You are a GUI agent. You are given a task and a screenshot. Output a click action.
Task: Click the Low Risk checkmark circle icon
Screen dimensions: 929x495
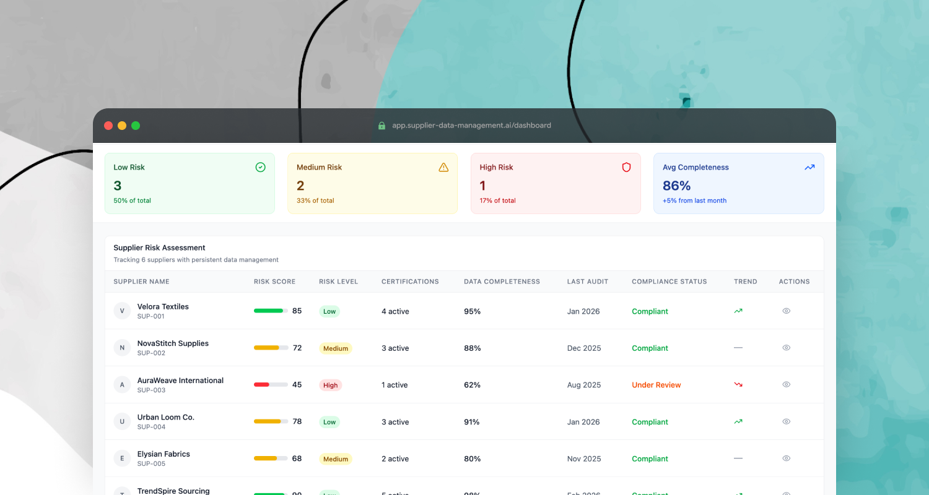[x=260, y=167]
